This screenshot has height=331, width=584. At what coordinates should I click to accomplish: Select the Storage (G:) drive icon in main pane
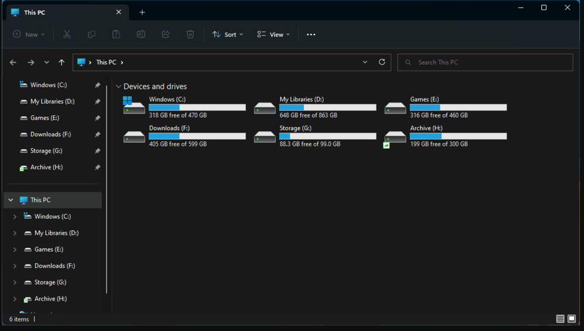pos(264,137)
